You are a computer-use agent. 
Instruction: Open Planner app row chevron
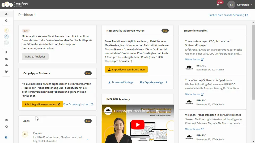[87, 140]
